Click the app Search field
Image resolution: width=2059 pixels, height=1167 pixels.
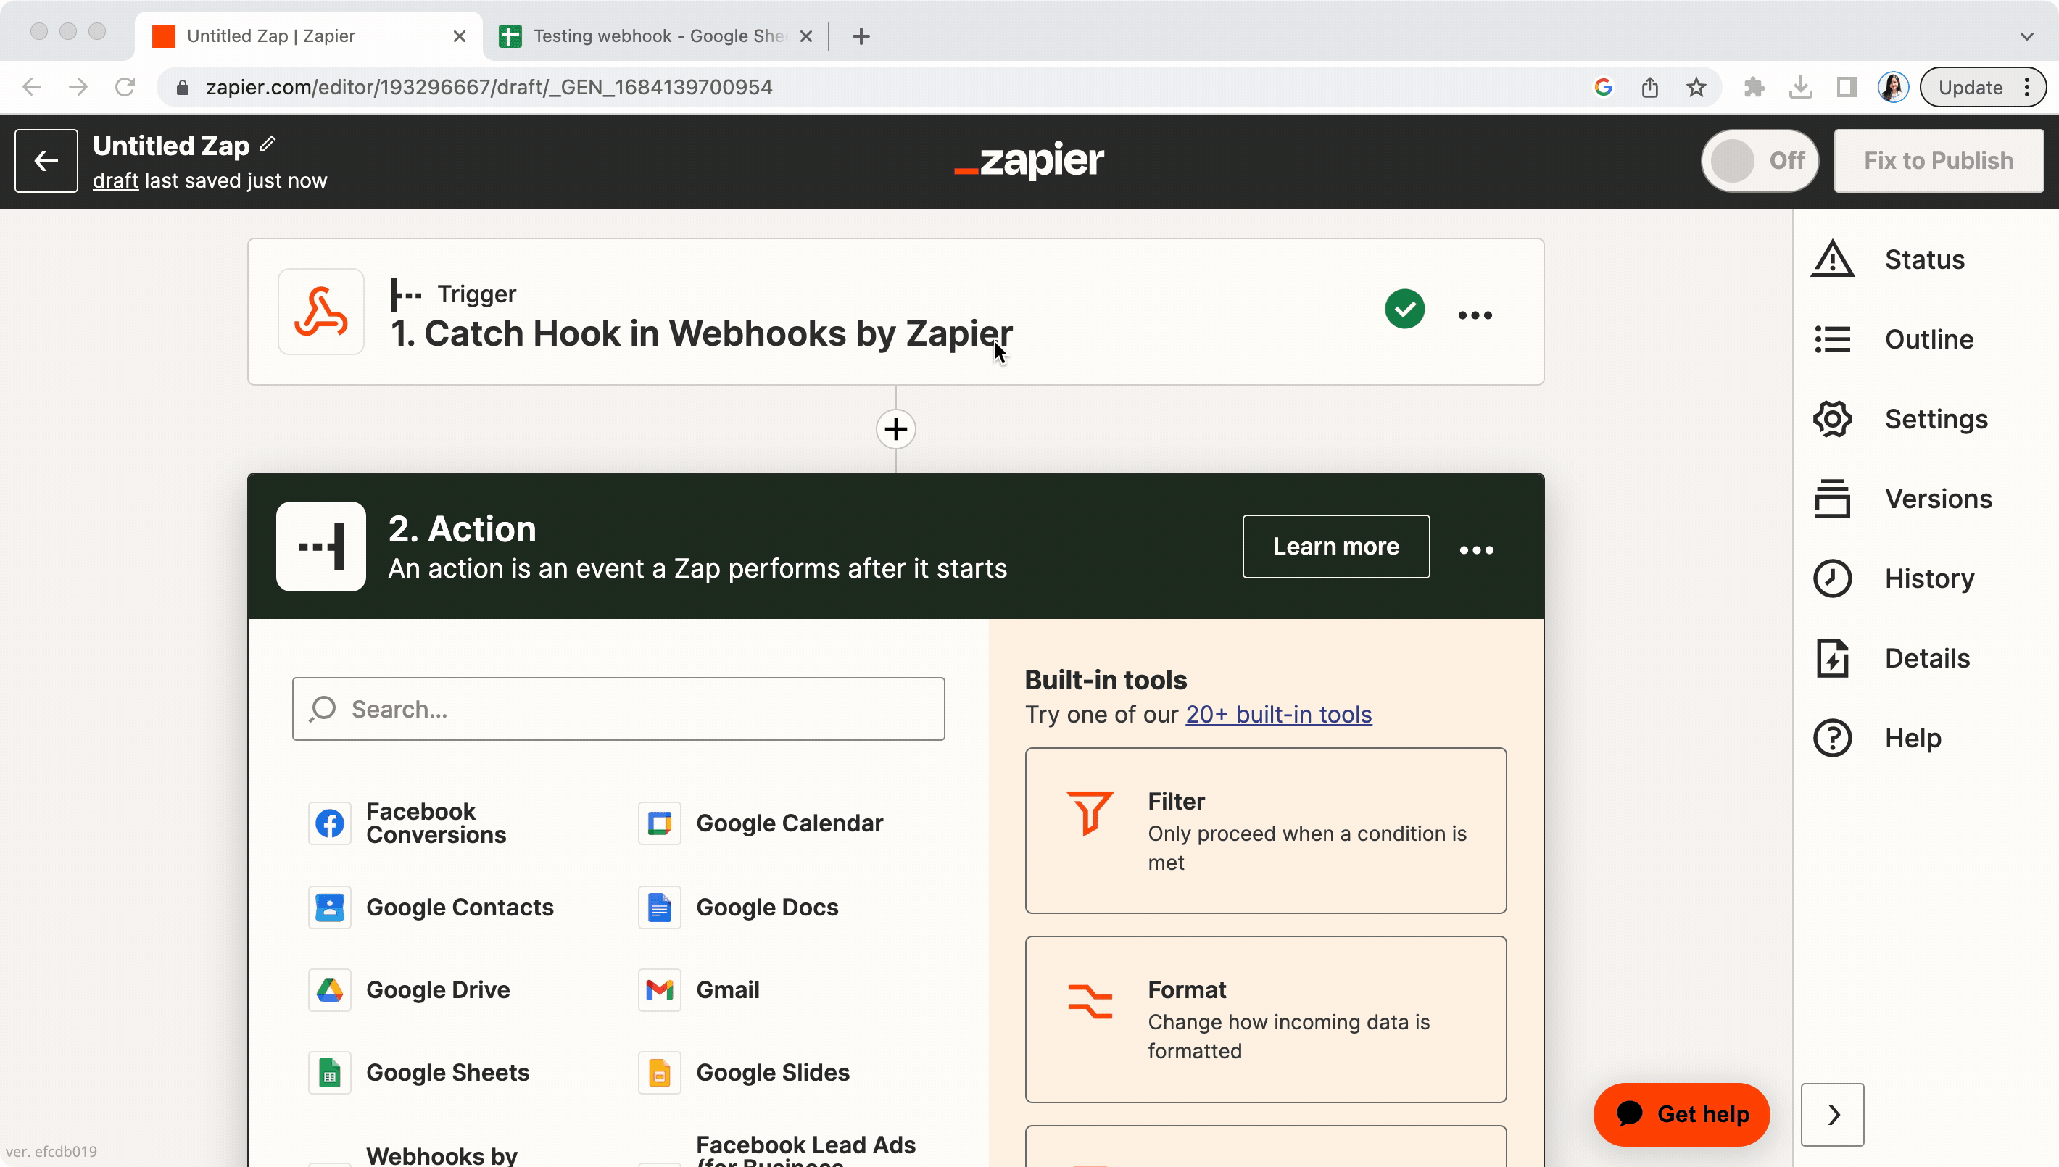[x=618, y=710]
